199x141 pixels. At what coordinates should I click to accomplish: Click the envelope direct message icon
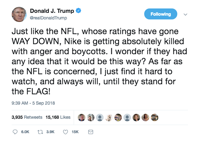91,132
